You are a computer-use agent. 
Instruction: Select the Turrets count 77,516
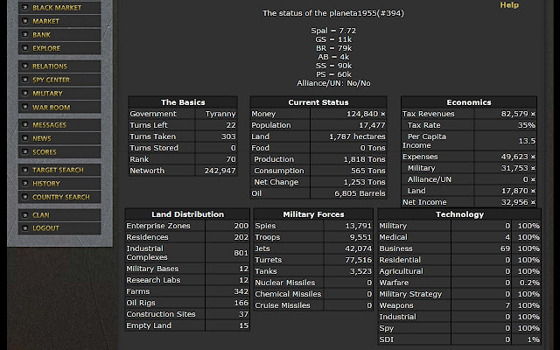point(359,260)
